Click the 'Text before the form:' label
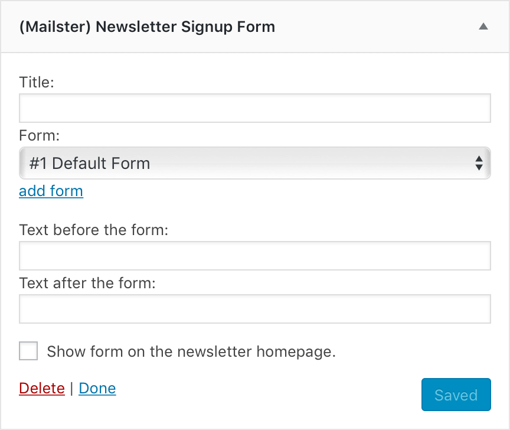This screenshot has width=510, height=430. click(x=94, y=230)
